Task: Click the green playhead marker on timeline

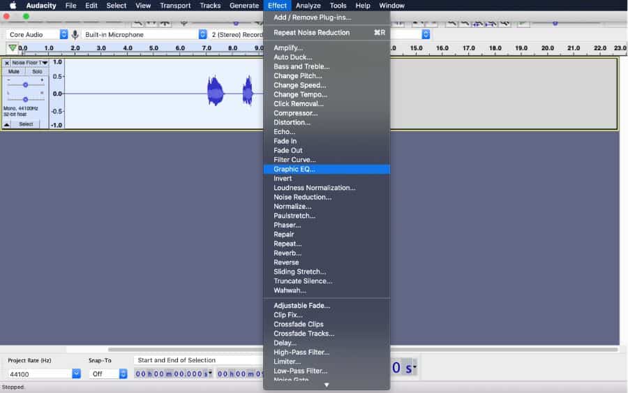Action: 13,48
